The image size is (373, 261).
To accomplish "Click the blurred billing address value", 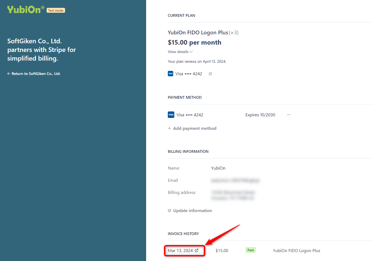I will pyautogui.click(x=233, y=195).
